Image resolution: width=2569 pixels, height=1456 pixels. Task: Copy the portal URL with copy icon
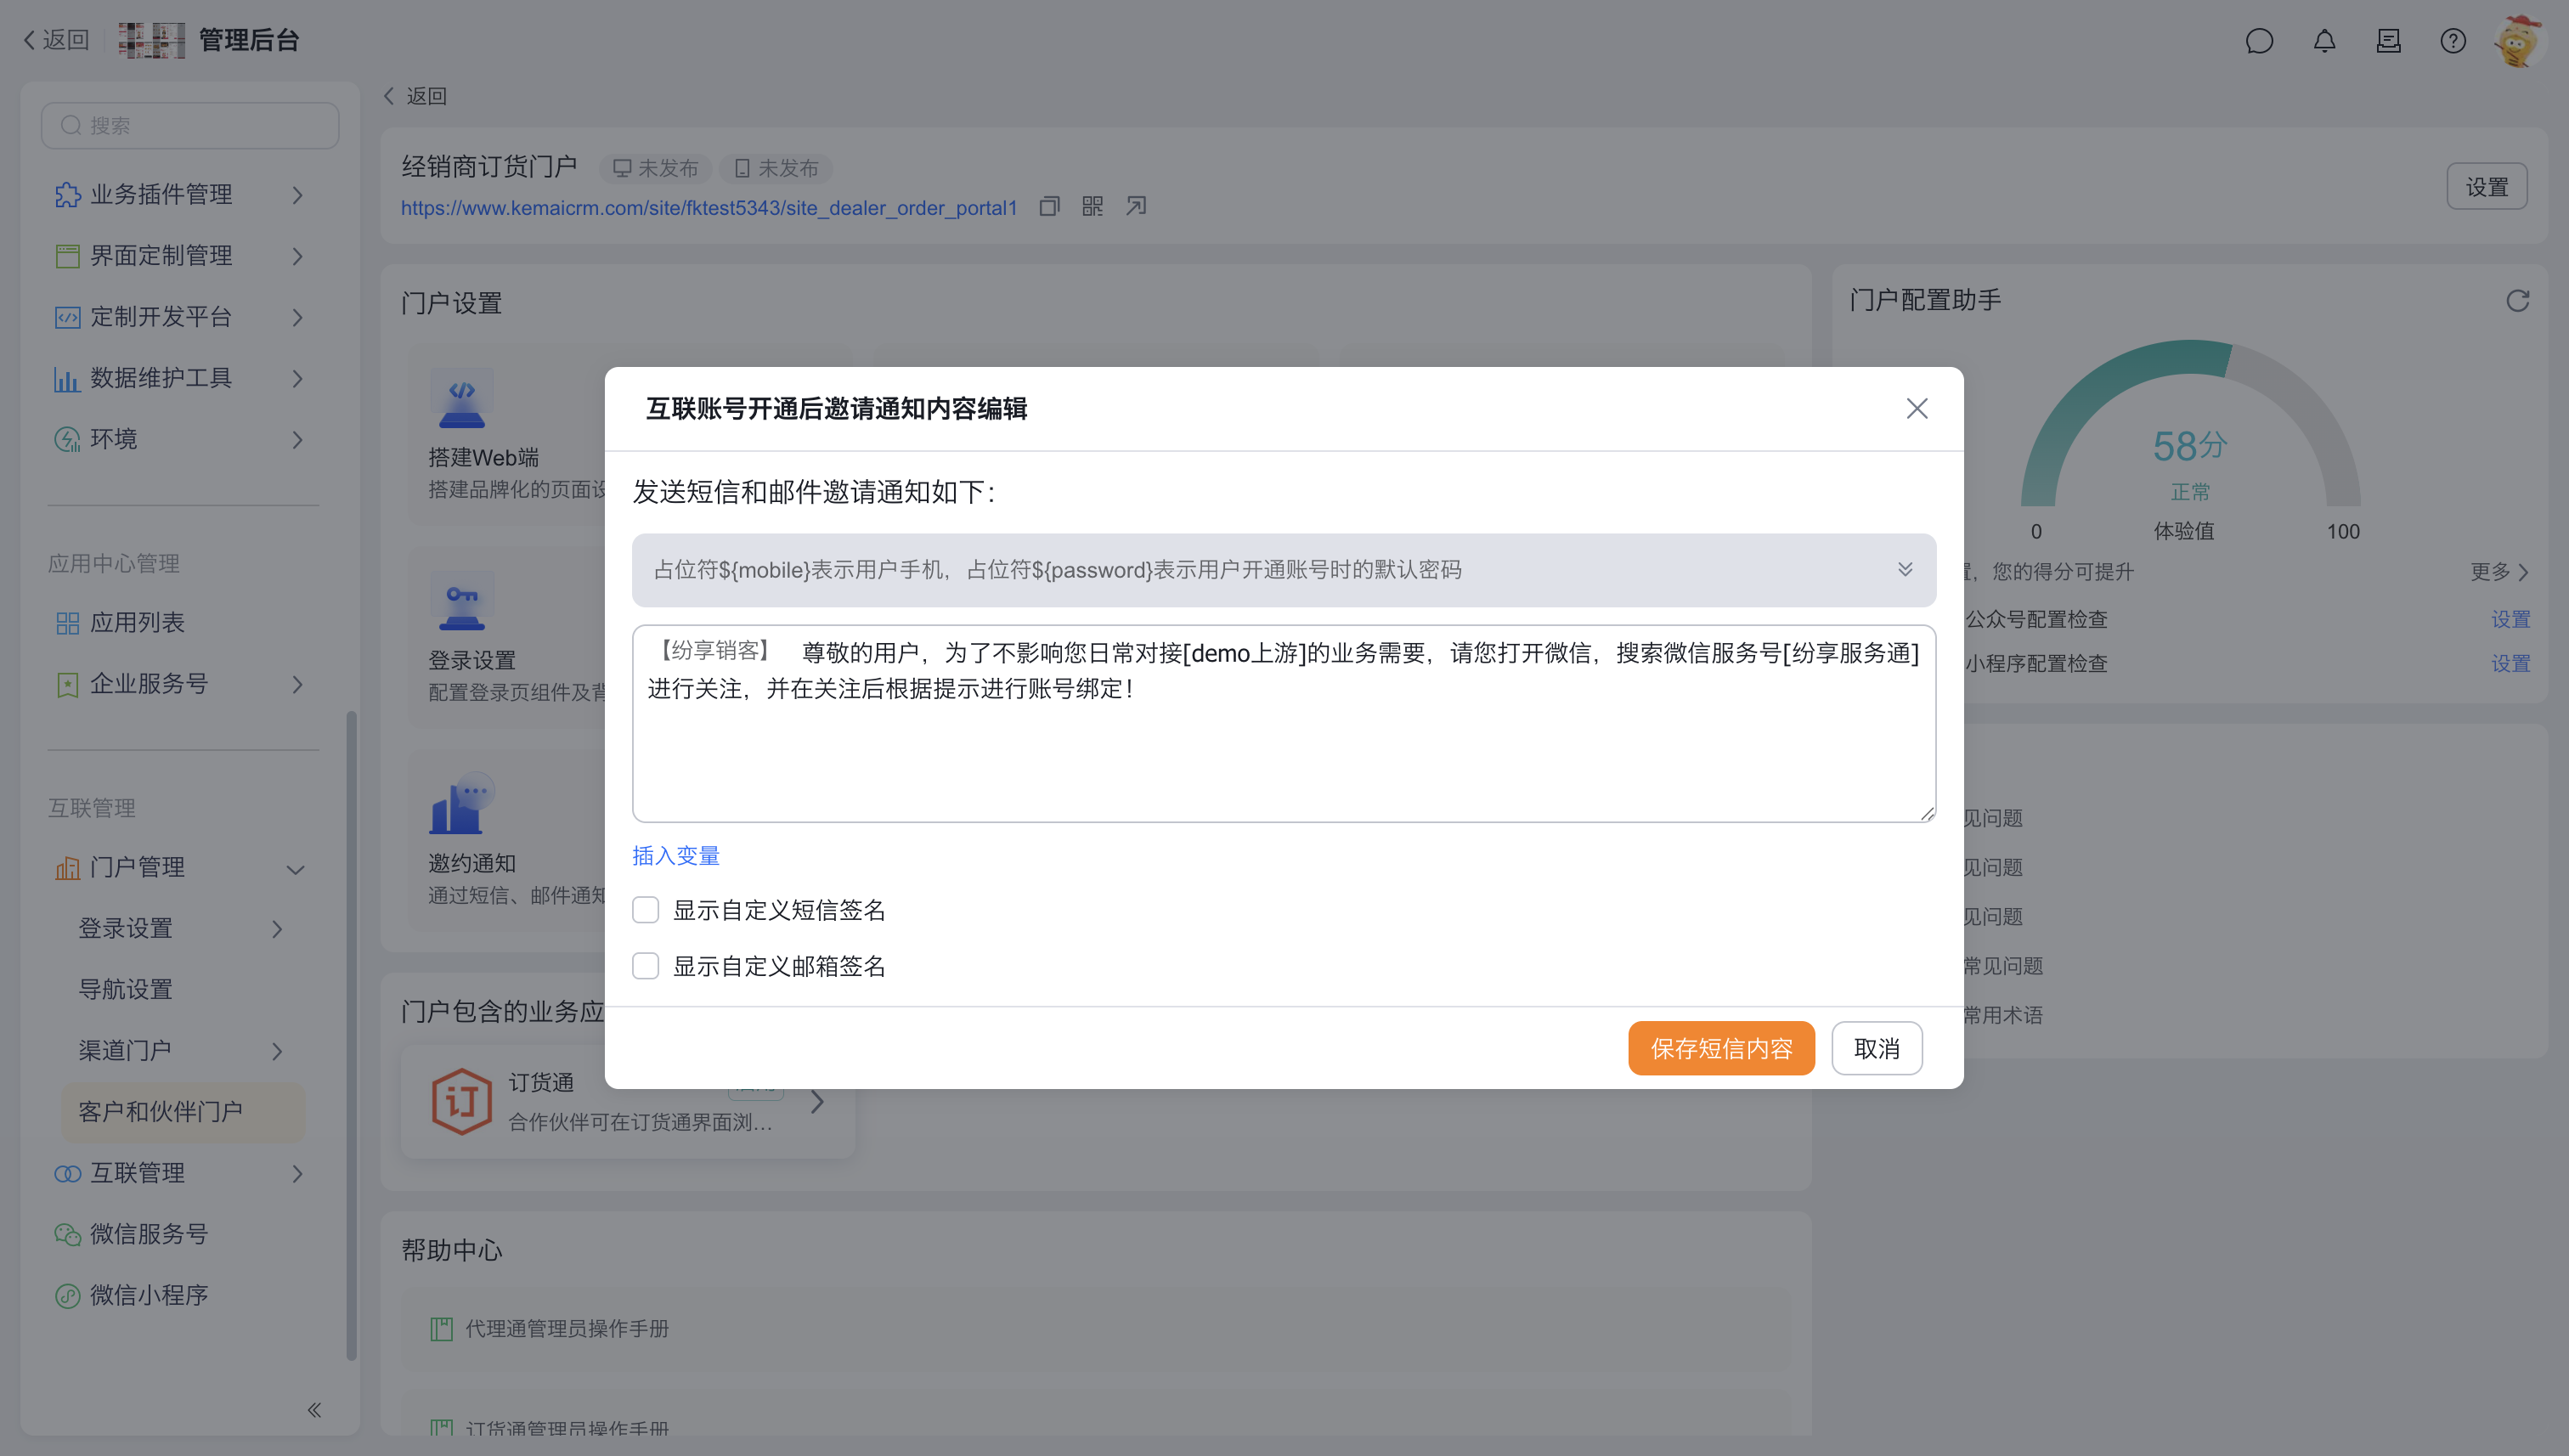[x=1049, y=206]
